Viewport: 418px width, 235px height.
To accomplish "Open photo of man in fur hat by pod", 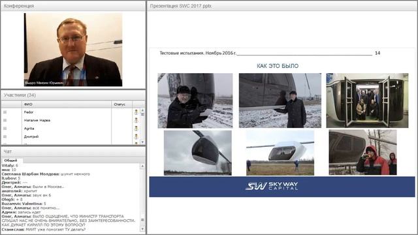I will [x=195, y=101].
